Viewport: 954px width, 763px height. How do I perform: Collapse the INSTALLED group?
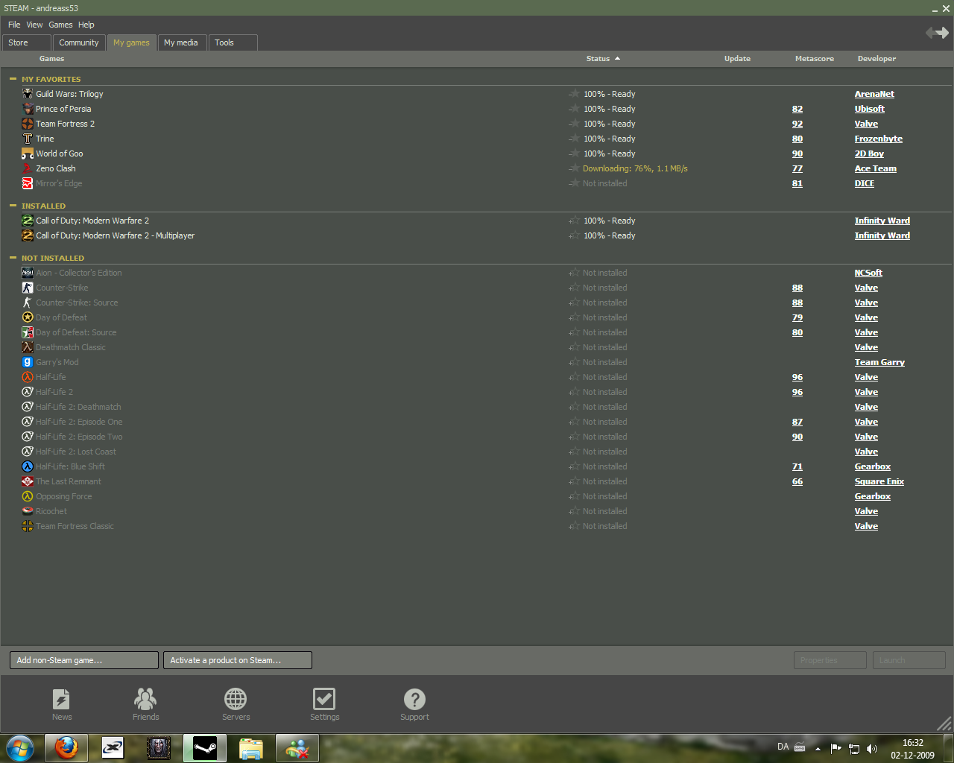coord(13,205)
